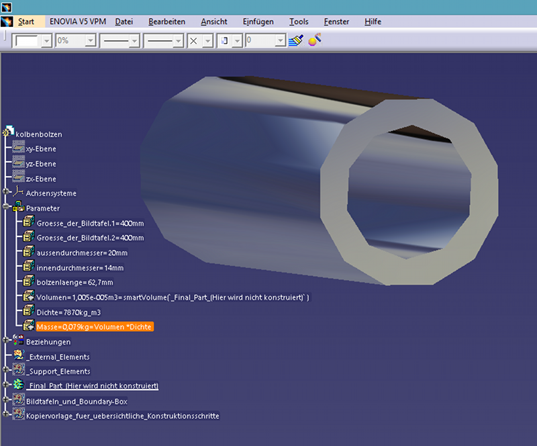Open the Einfügen menu
The width and height of the screenshot is (537, 446).
click(x=258, y=21)
